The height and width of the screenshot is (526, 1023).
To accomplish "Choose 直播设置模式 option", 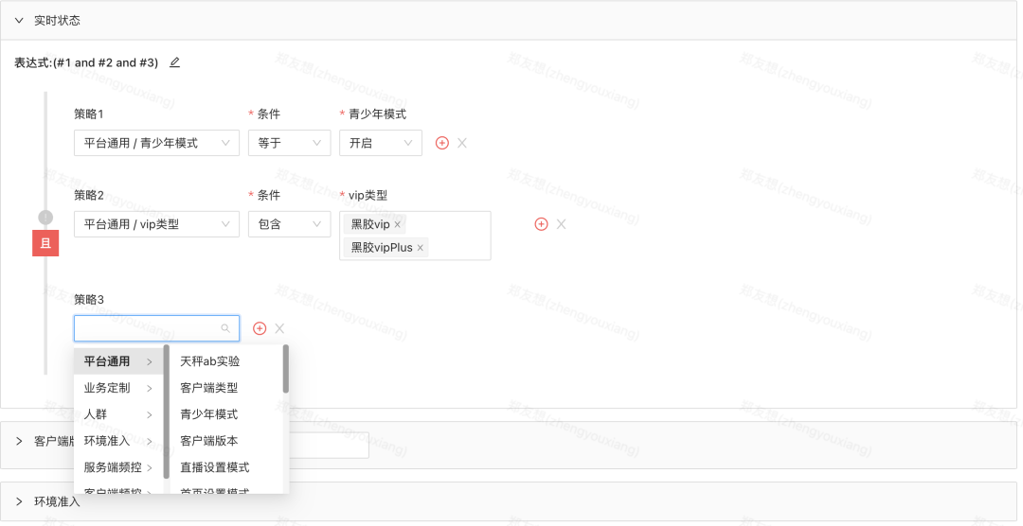I will click(x=226, y=467).
